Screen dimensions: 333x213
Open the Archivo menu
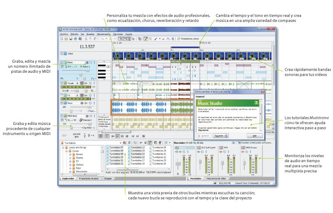point(64,34)
